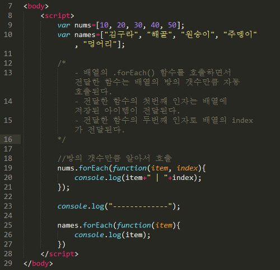Click the string "덩어리"
This screenshot has height=270, width=280.
pos(100,44)
